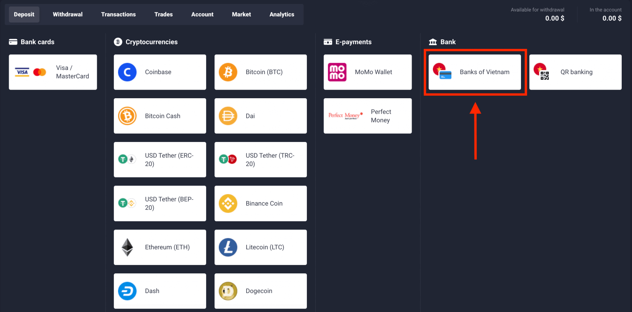Click the Dai coin icon
632x312 pixels.
tap(228, 116)
